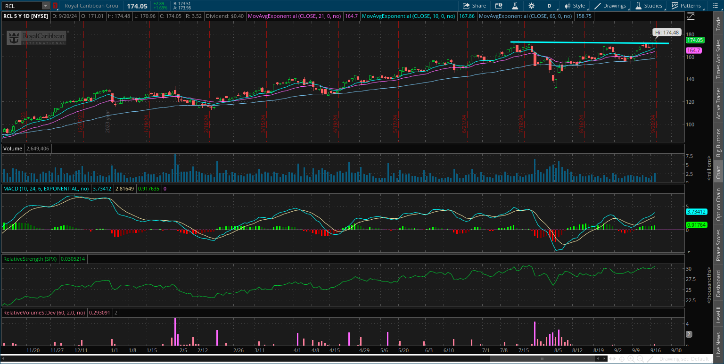The height and width of the screenshot is (364, 724).
Task: Open the Style dropdown menu
Action: coord(575,6)
